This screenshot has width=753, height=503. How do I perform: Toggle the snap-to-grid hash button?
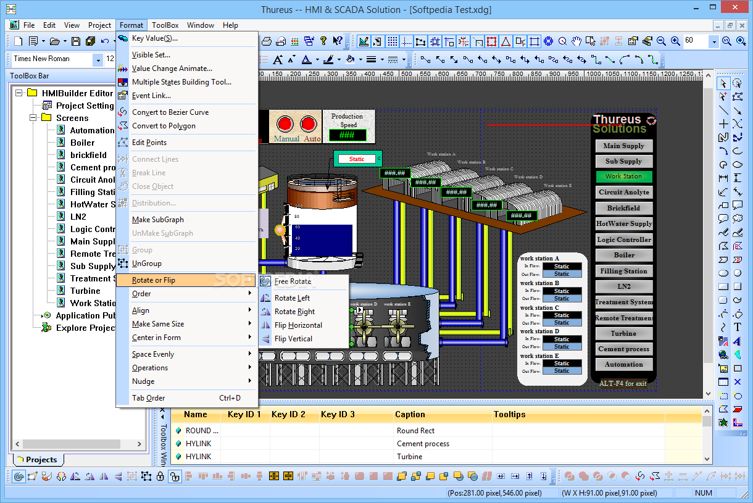435,41
